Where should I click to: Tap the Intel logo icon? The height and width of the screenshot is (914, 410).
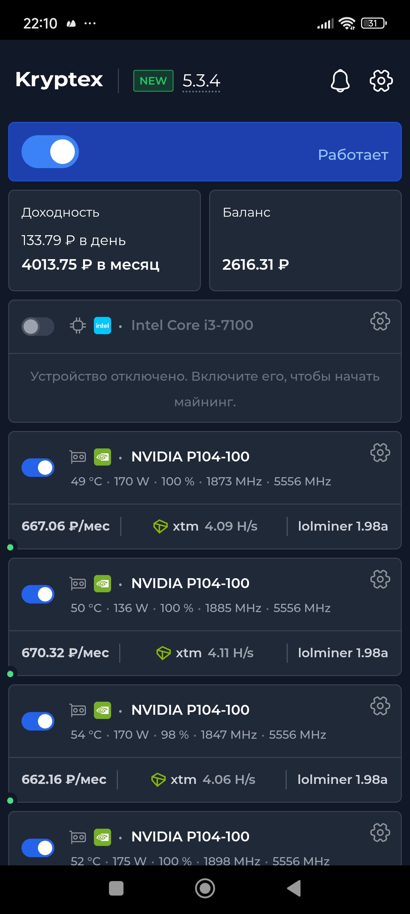point(102,325)
